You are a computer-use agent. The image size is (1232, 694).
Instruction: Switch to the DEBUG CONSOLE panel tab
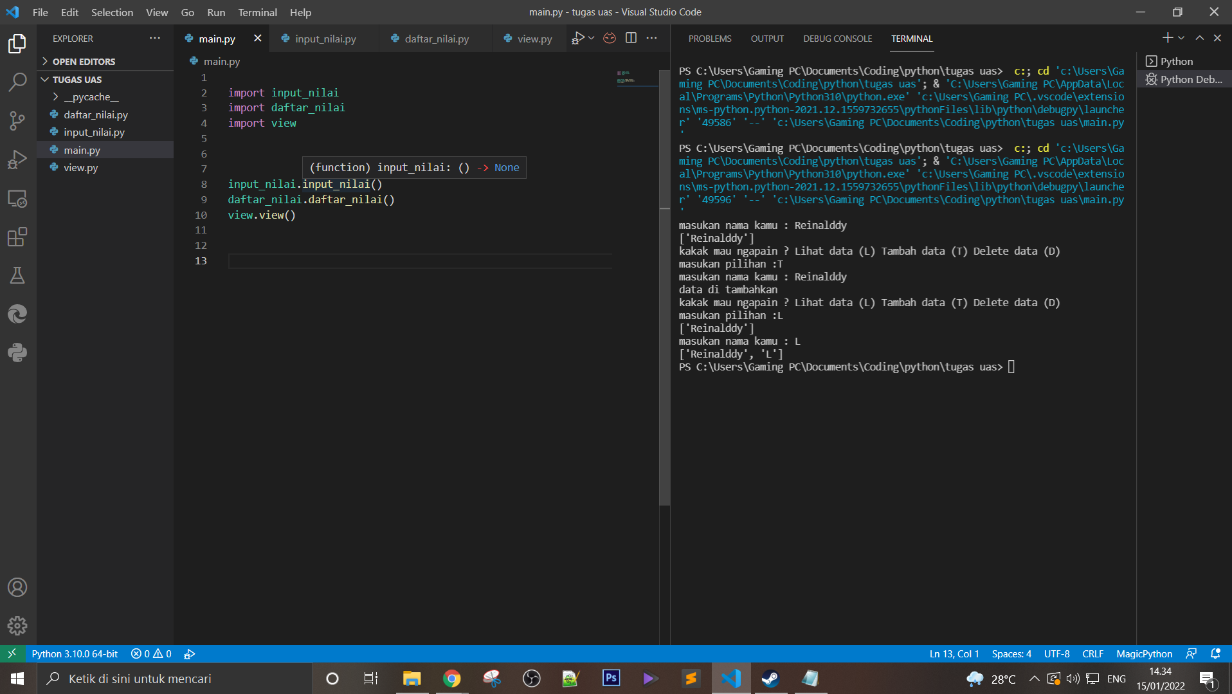[837, 39]
